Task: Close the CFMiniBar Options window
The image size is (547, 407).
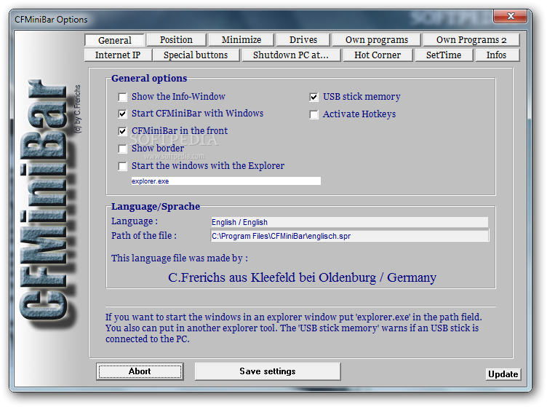Action: tap(511, 16)
